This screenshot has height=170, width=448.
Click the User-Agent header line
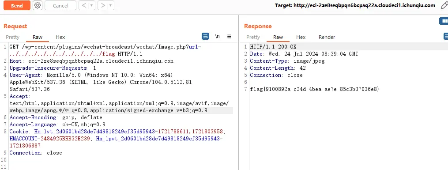coord(101,82)
